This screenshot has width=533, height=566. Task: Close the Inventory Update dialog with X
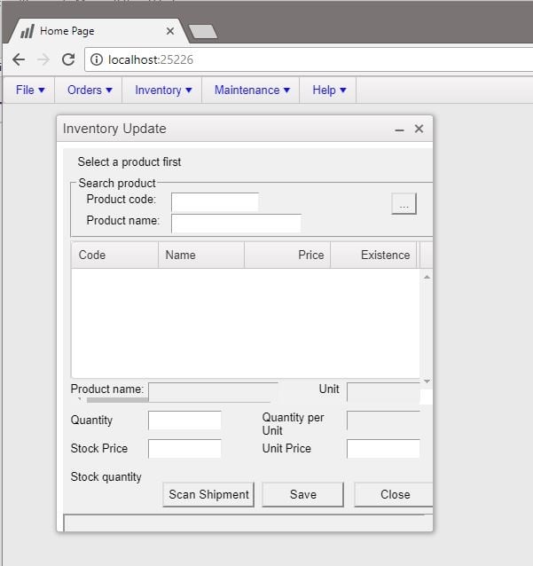(419, 129)
